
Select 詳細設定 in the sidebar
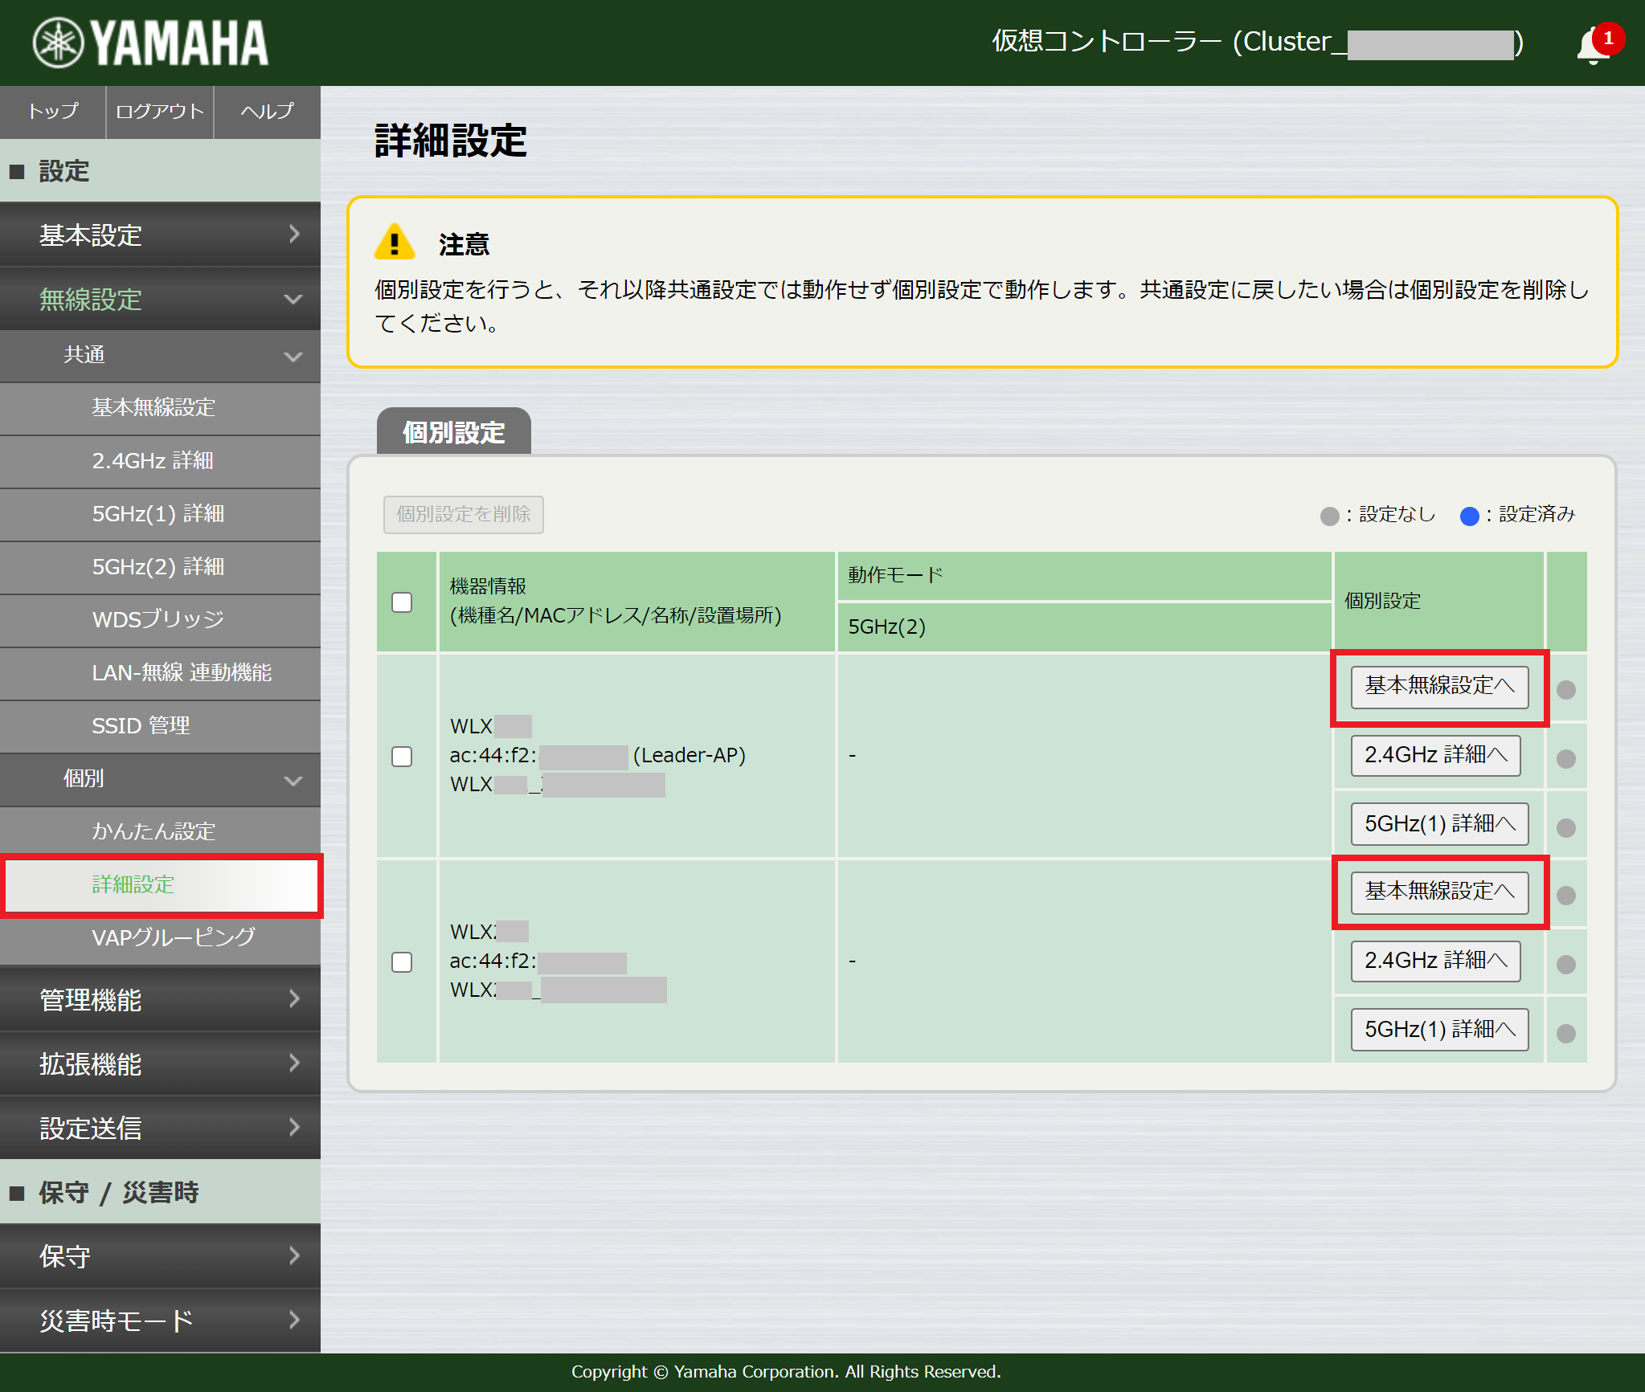131,884
